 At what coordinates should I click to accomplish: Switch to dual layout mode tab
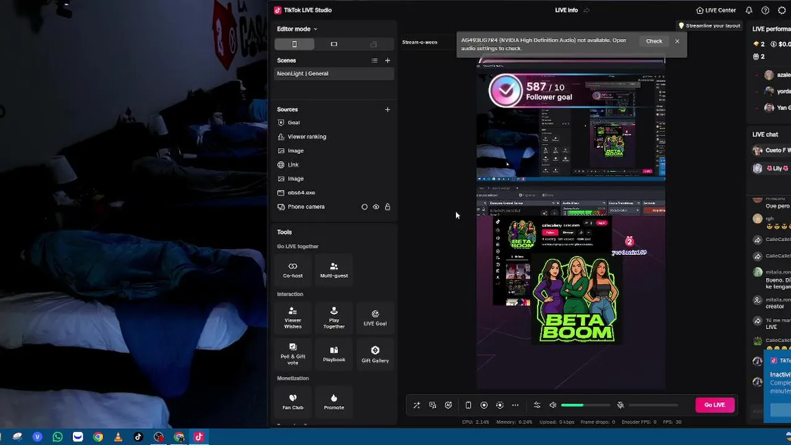(373, 44)
